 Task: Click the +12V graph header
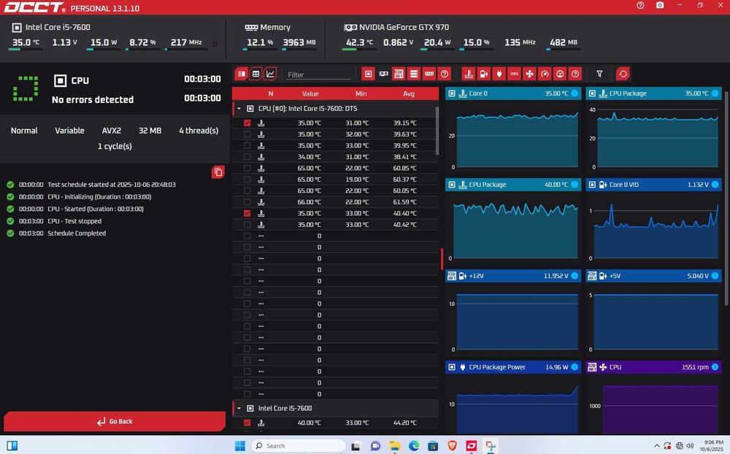coord(513,276)
